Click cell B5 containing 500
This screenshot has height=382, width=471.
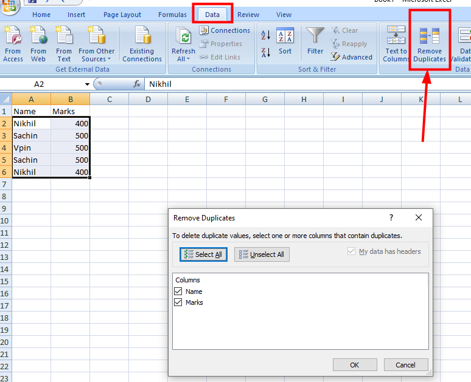(71, 160)
